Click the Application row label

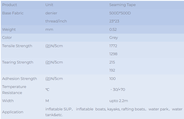13,112
